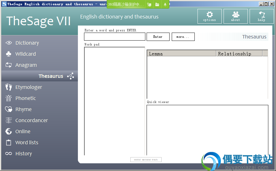Open the Dictionary section
Viewport: 276px width, 171px height.
click(27, 43)
